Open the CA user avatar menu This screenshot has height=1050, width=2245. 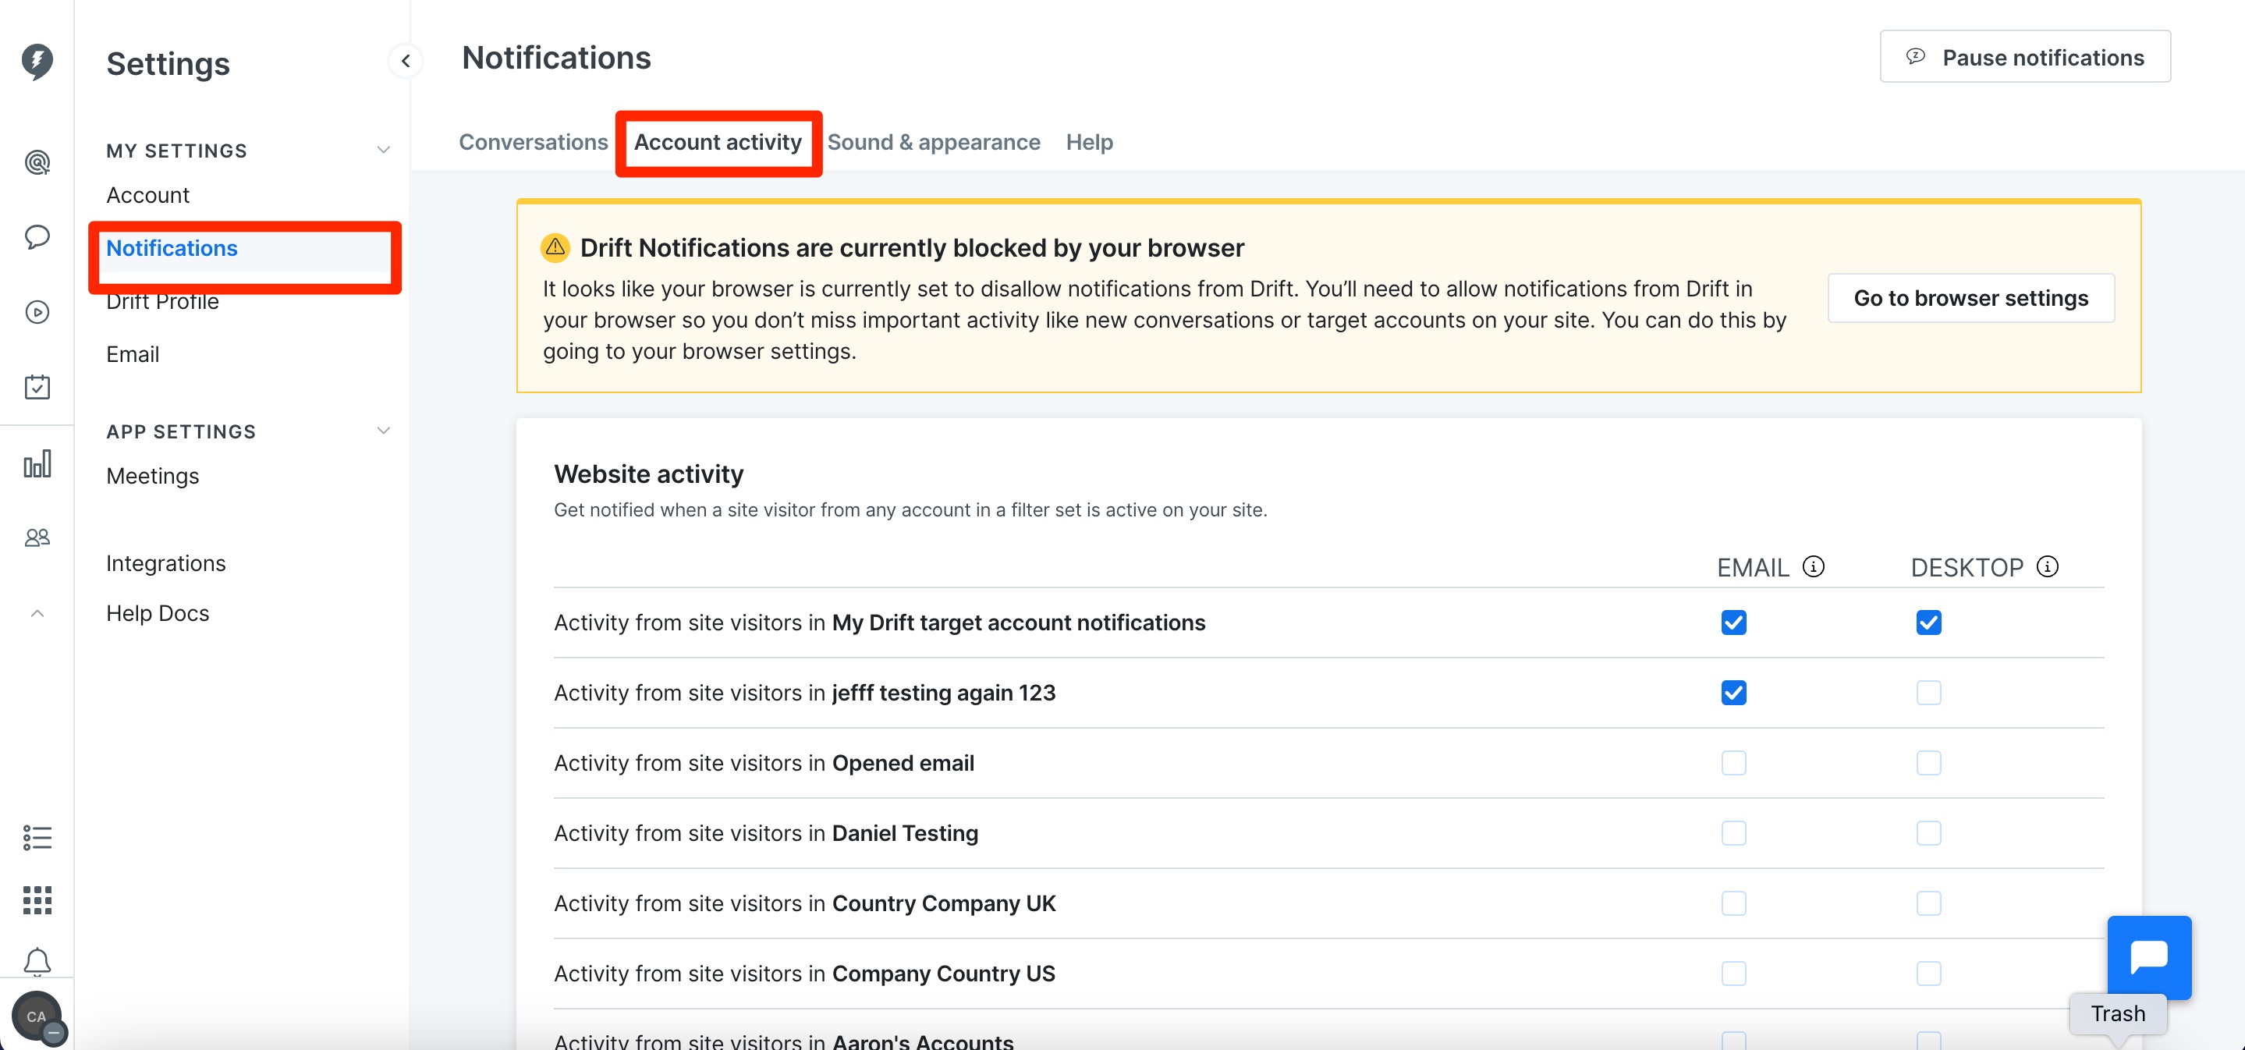click(37, 1017)
